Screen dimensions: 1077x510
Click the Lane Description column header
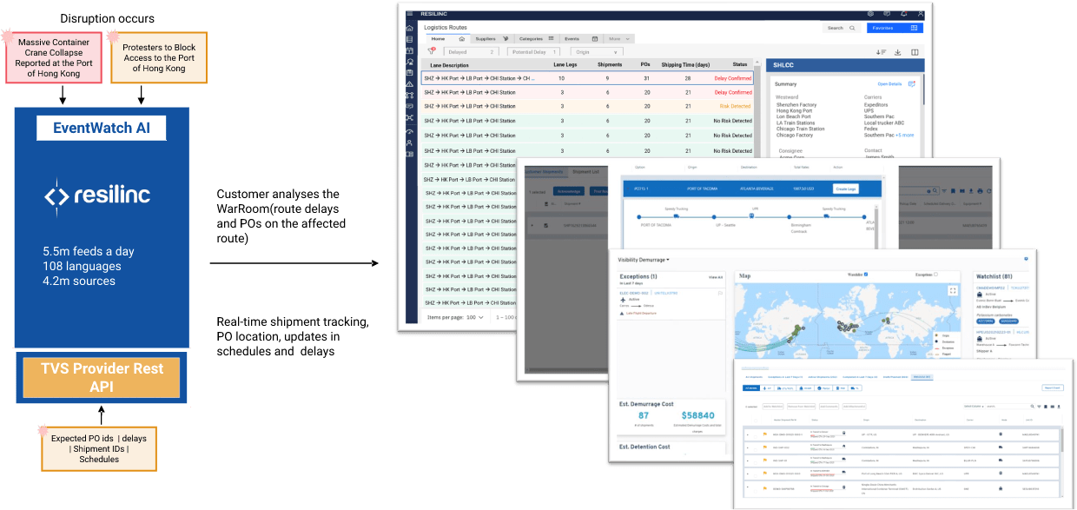[449, 64]
